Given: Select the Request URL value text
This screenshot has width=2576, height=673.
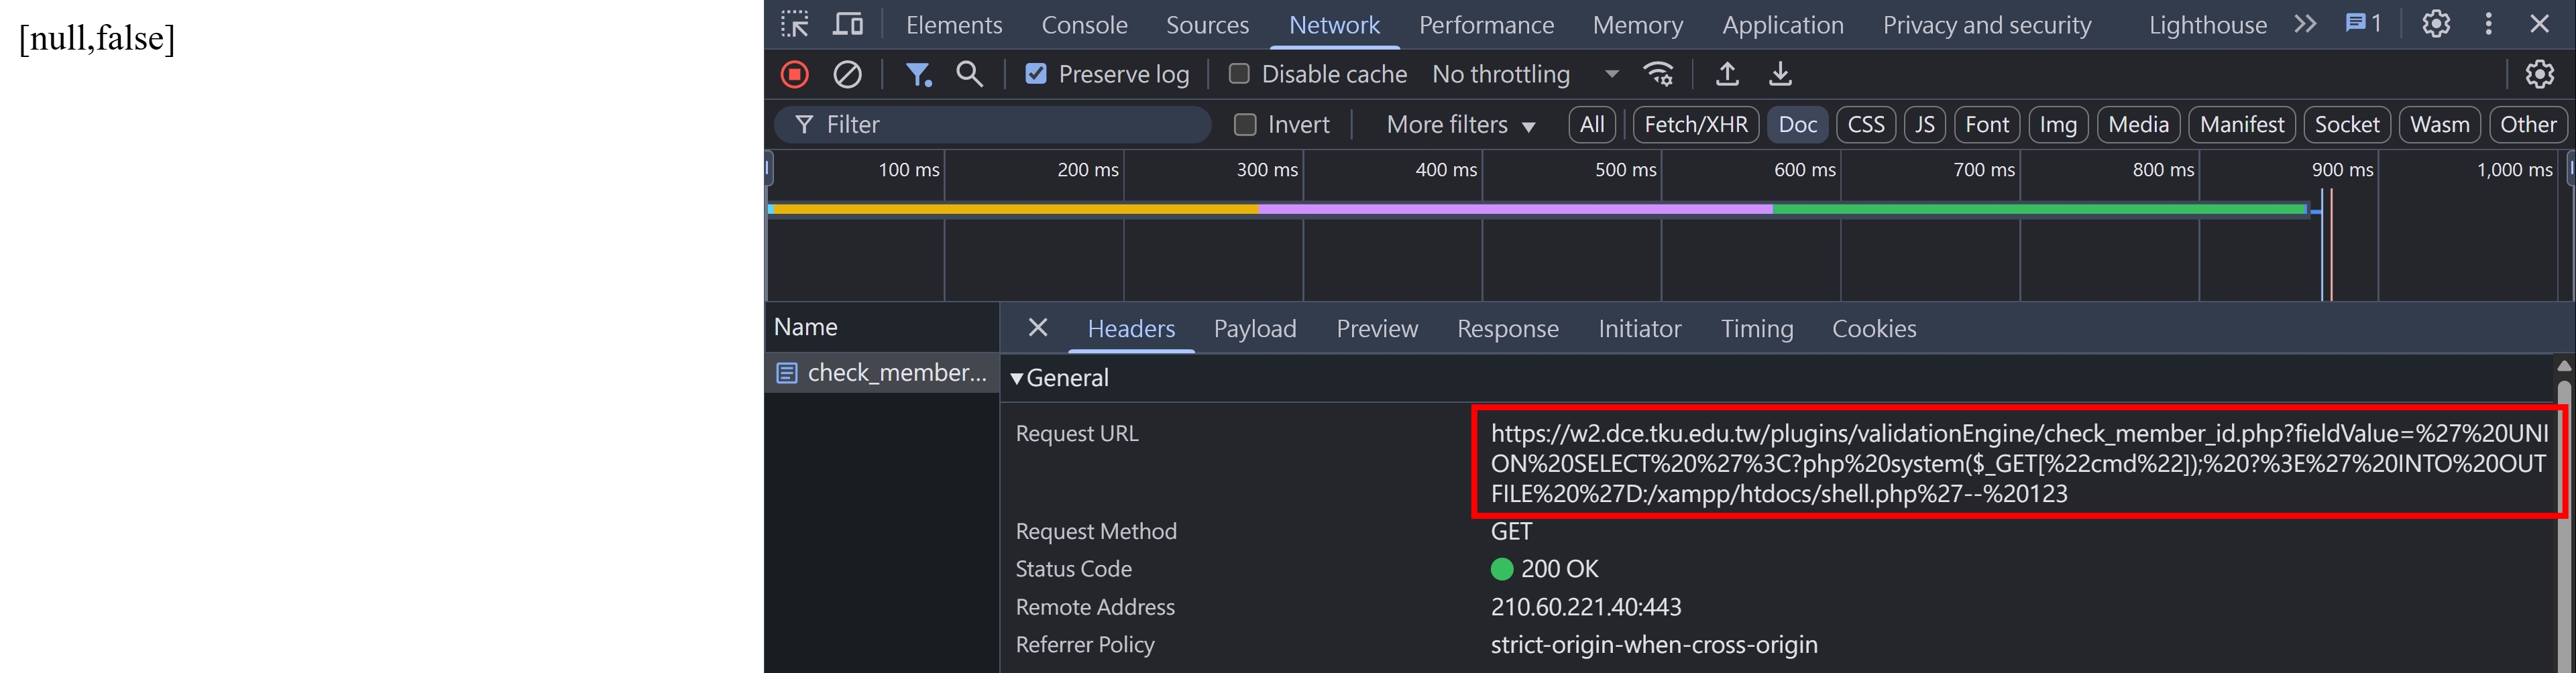Looking at the screenshot, I should tap(2019, 463).
